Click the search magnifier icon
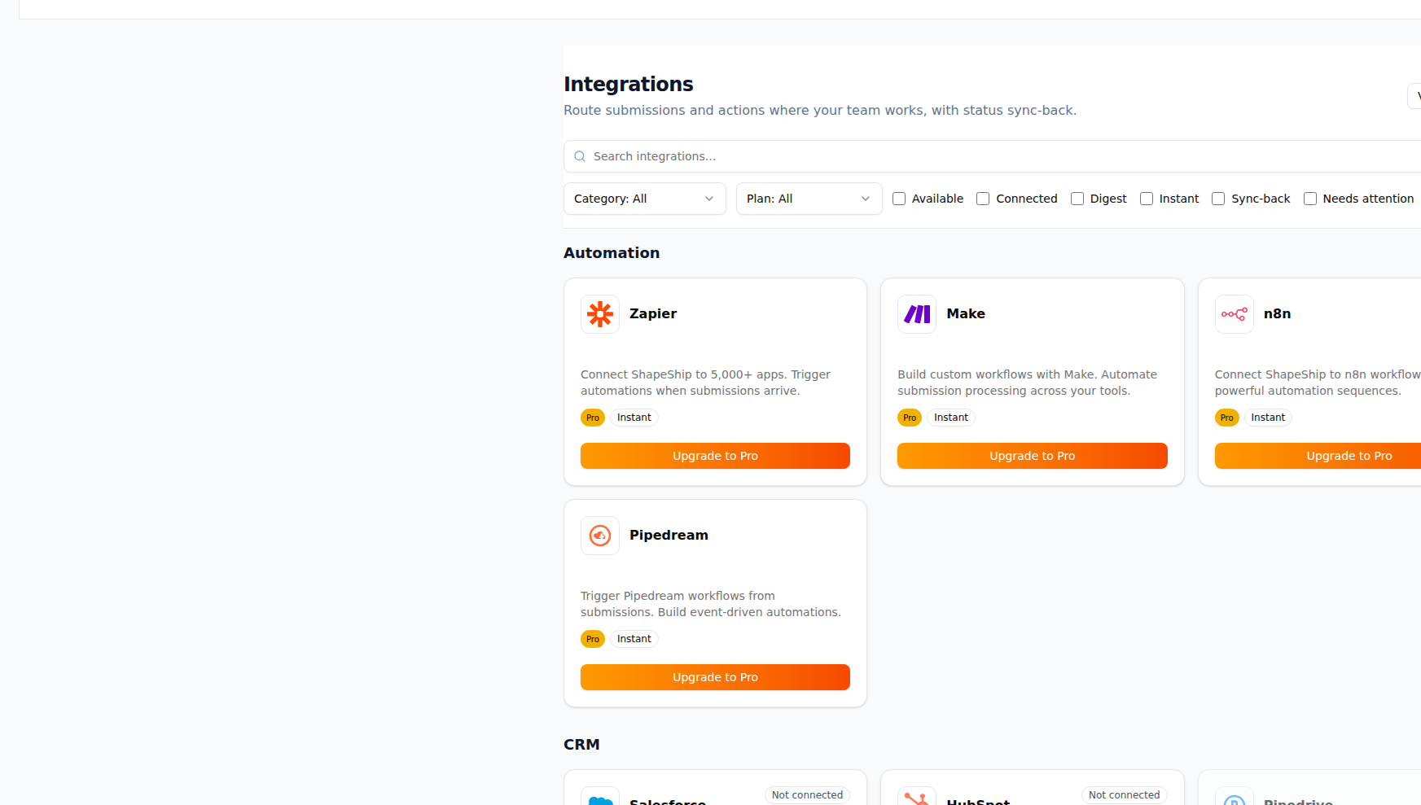Image resolution: width=1421 pixels, height=805 pixels. click(x=579, y=155)
